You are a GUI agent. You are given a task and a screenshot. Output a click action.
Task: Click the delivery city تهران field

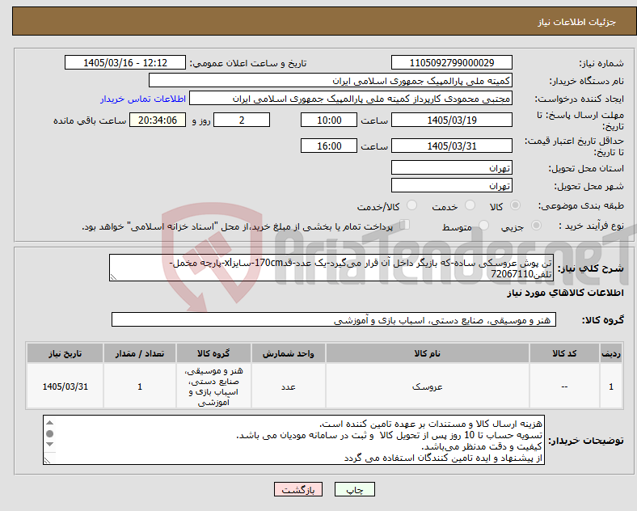tap(451, 186)
